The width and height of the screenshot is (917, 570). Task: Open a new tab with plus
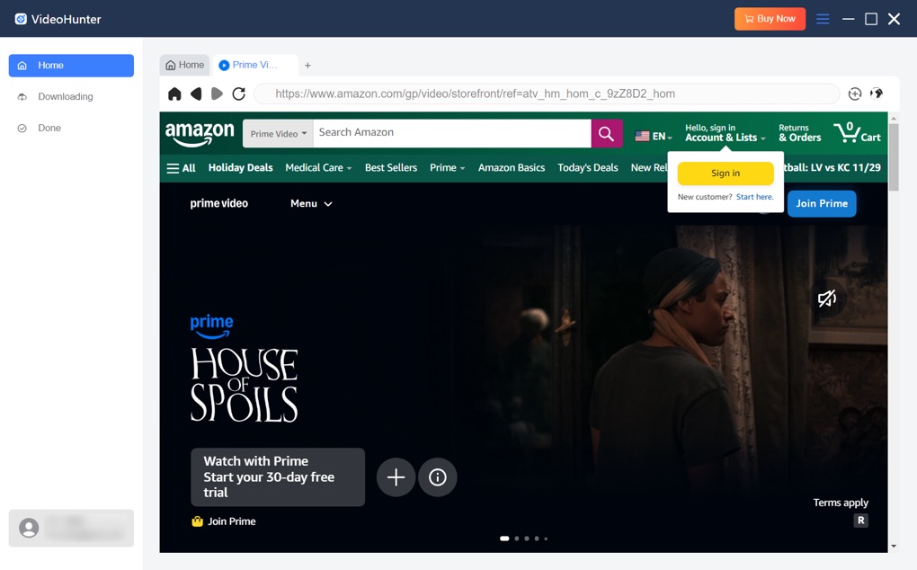tap(307, 66)
